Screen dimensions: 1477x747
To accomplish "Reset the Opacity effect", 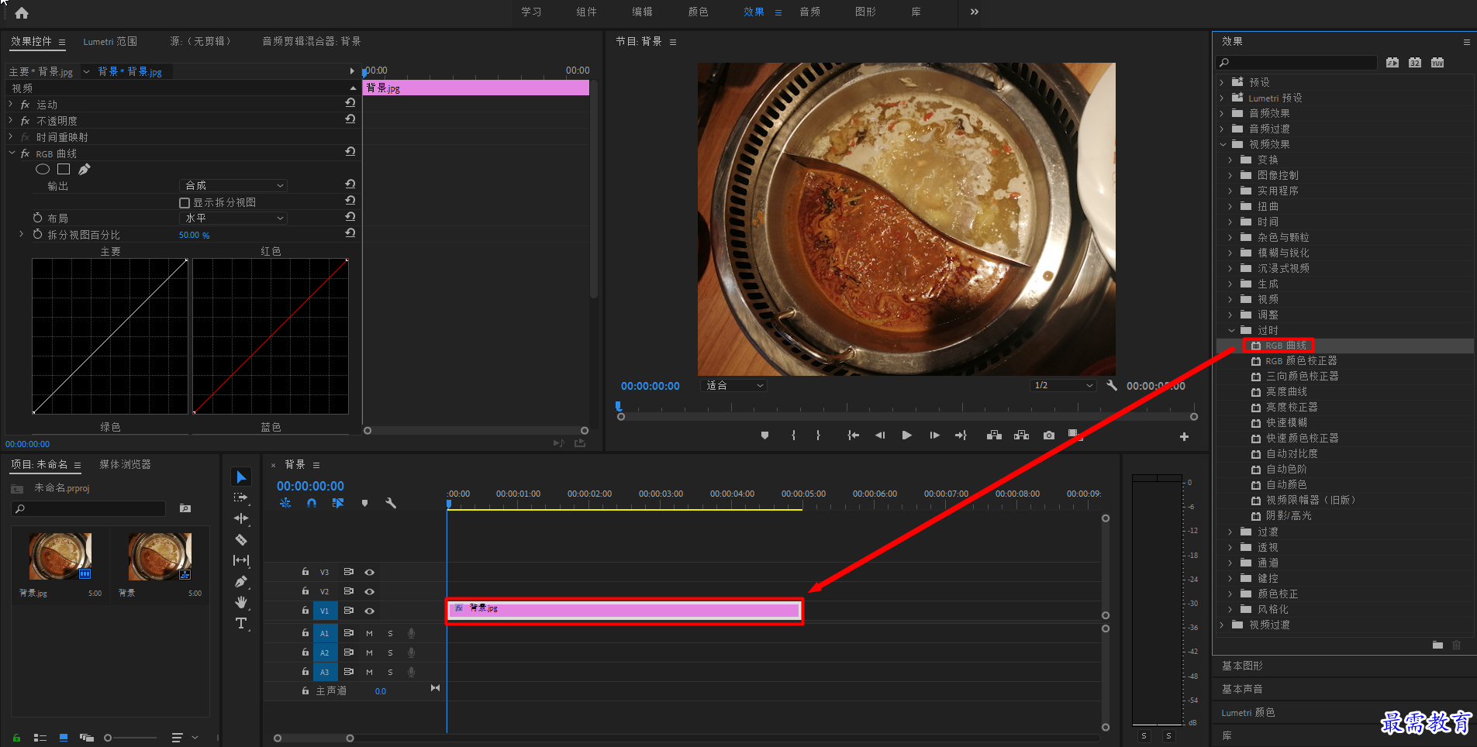I will click(350, 119).
